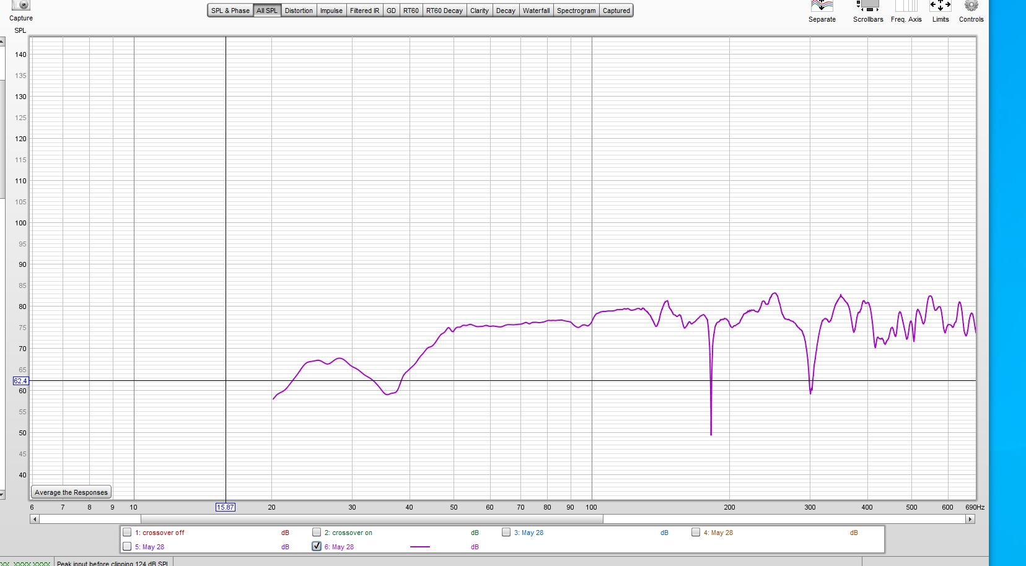The height and width of the screenshot is (566, 1026).
Task: Check the '3: May 28' trace checkbox
Action: [x=506, y=533]
